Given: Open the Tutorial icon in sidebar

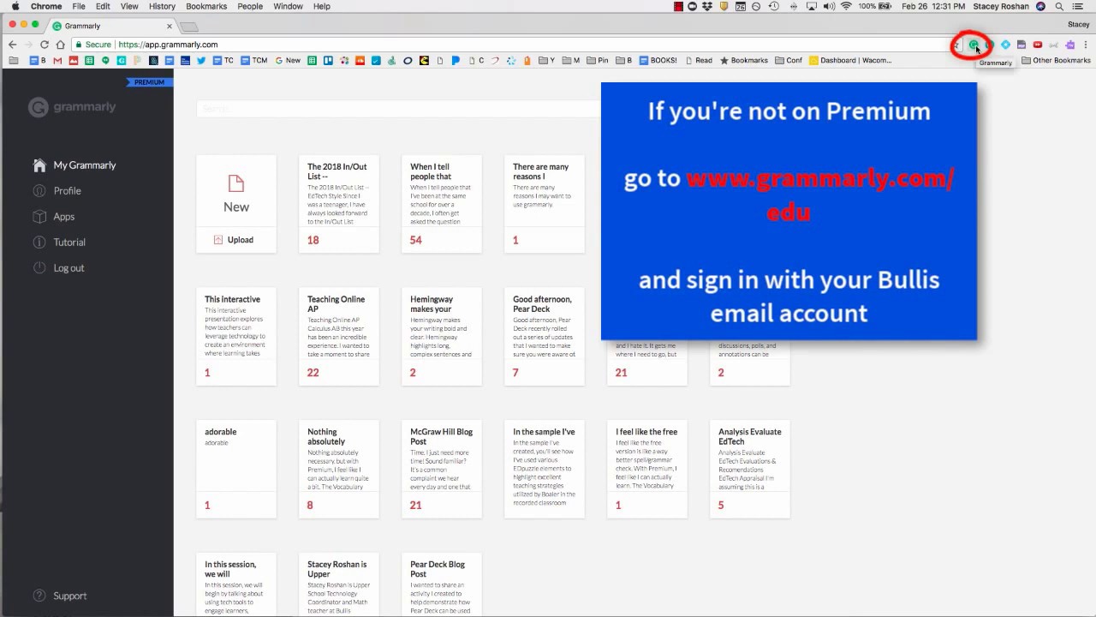Looking at the screenshot, I should [x=39, y=243].
